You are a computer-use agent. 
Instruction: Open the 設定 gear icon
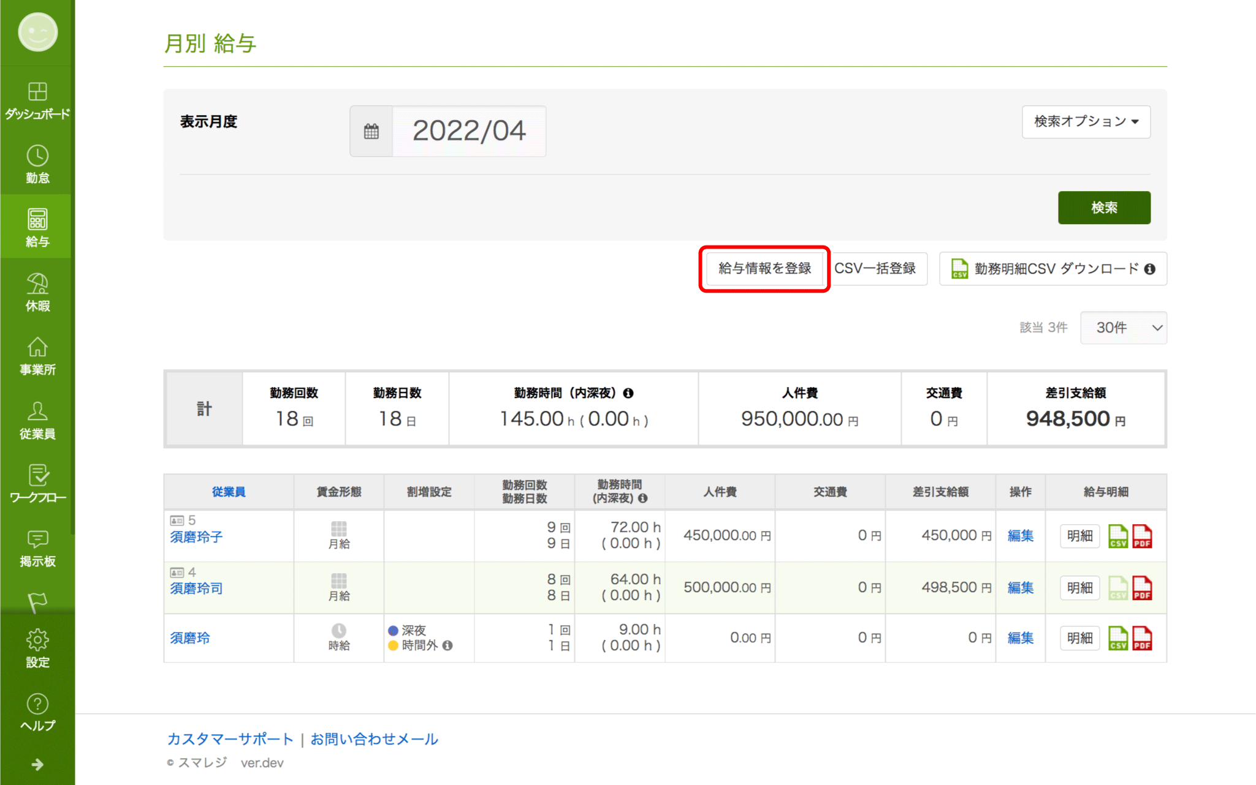click(37, 640)
